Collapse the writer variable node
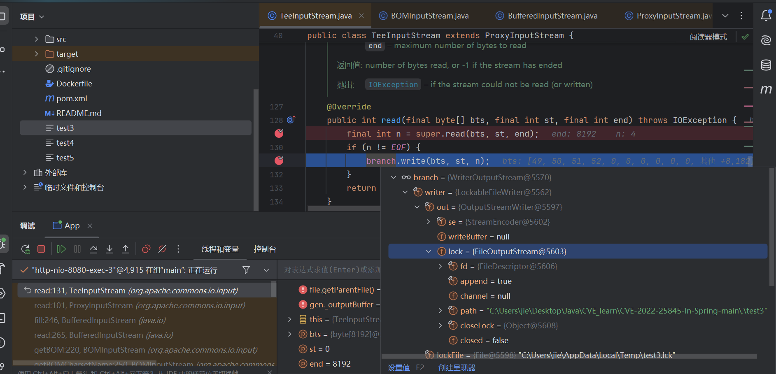Screen dimensions: 776x374 405,192
